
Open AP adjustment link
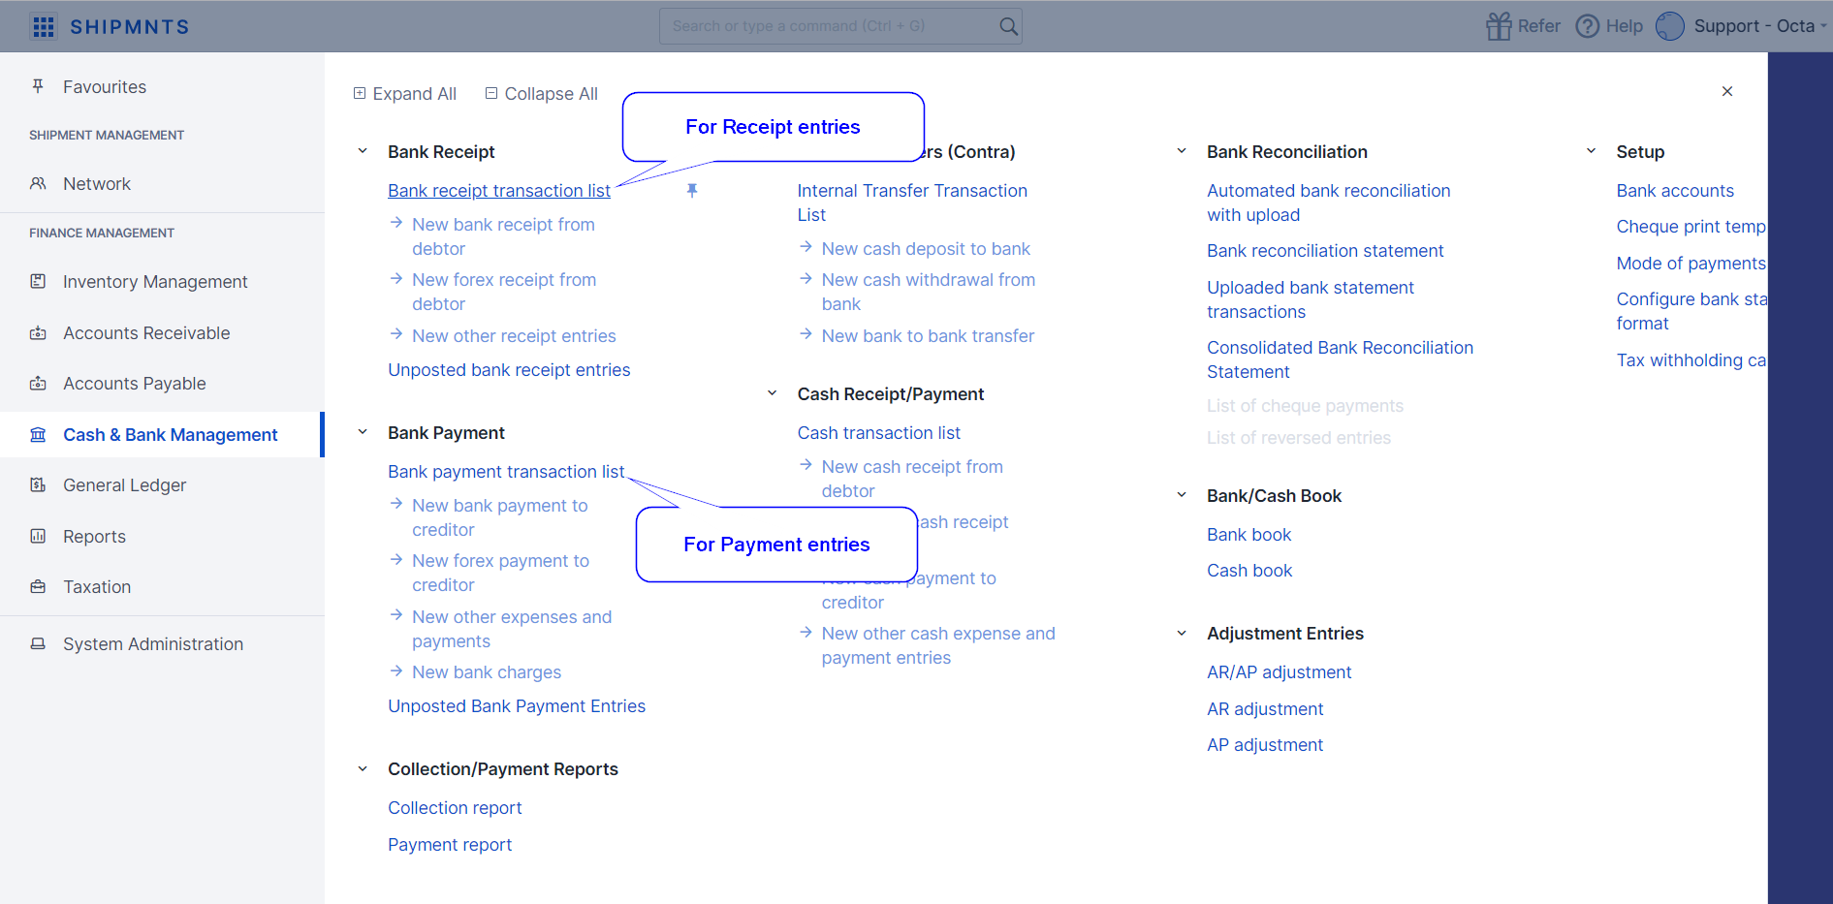pos(1265,745)
